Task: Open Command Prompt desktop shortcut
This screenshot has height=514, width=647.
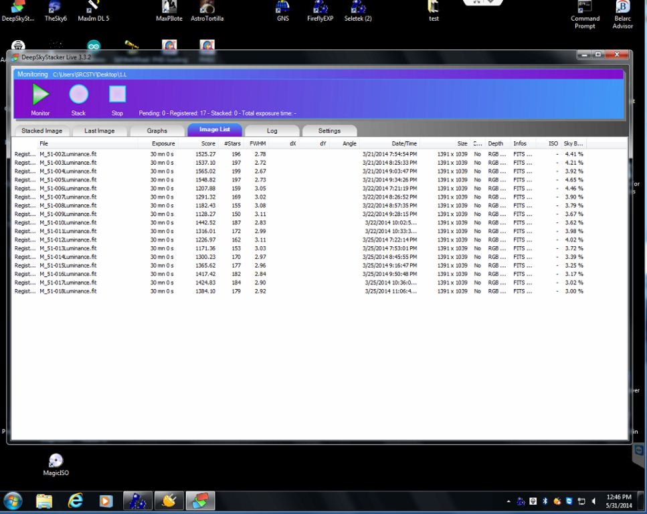Action: tap(585, 15)
